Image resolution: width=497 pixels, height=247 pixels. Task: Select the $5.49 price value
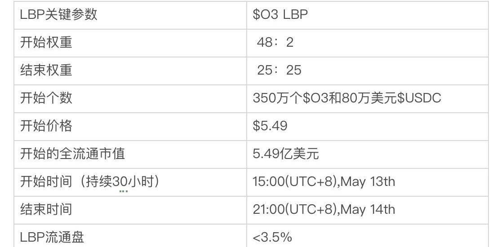pos(270,126)
